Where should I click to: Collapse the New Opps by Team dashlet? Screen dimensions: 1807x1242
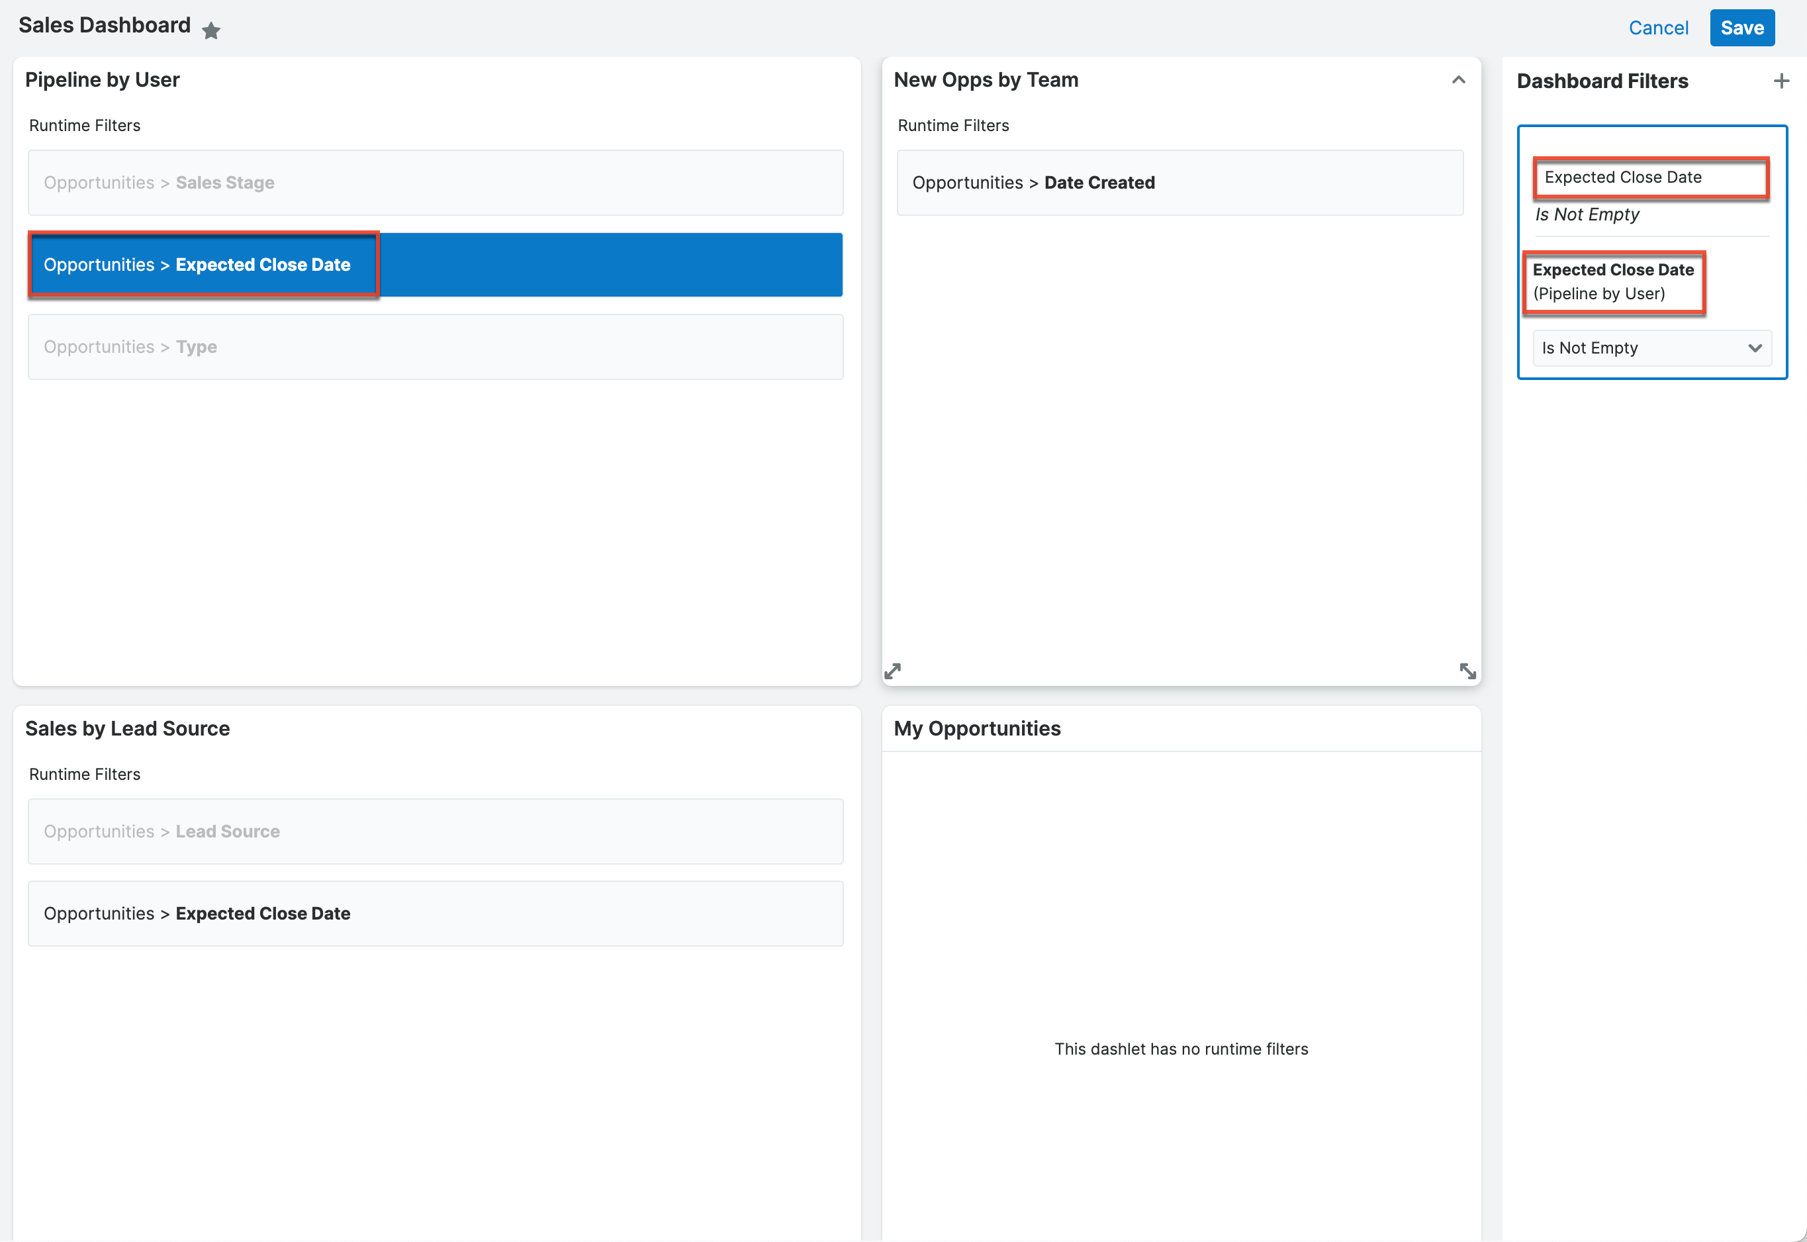(1459, 79)
